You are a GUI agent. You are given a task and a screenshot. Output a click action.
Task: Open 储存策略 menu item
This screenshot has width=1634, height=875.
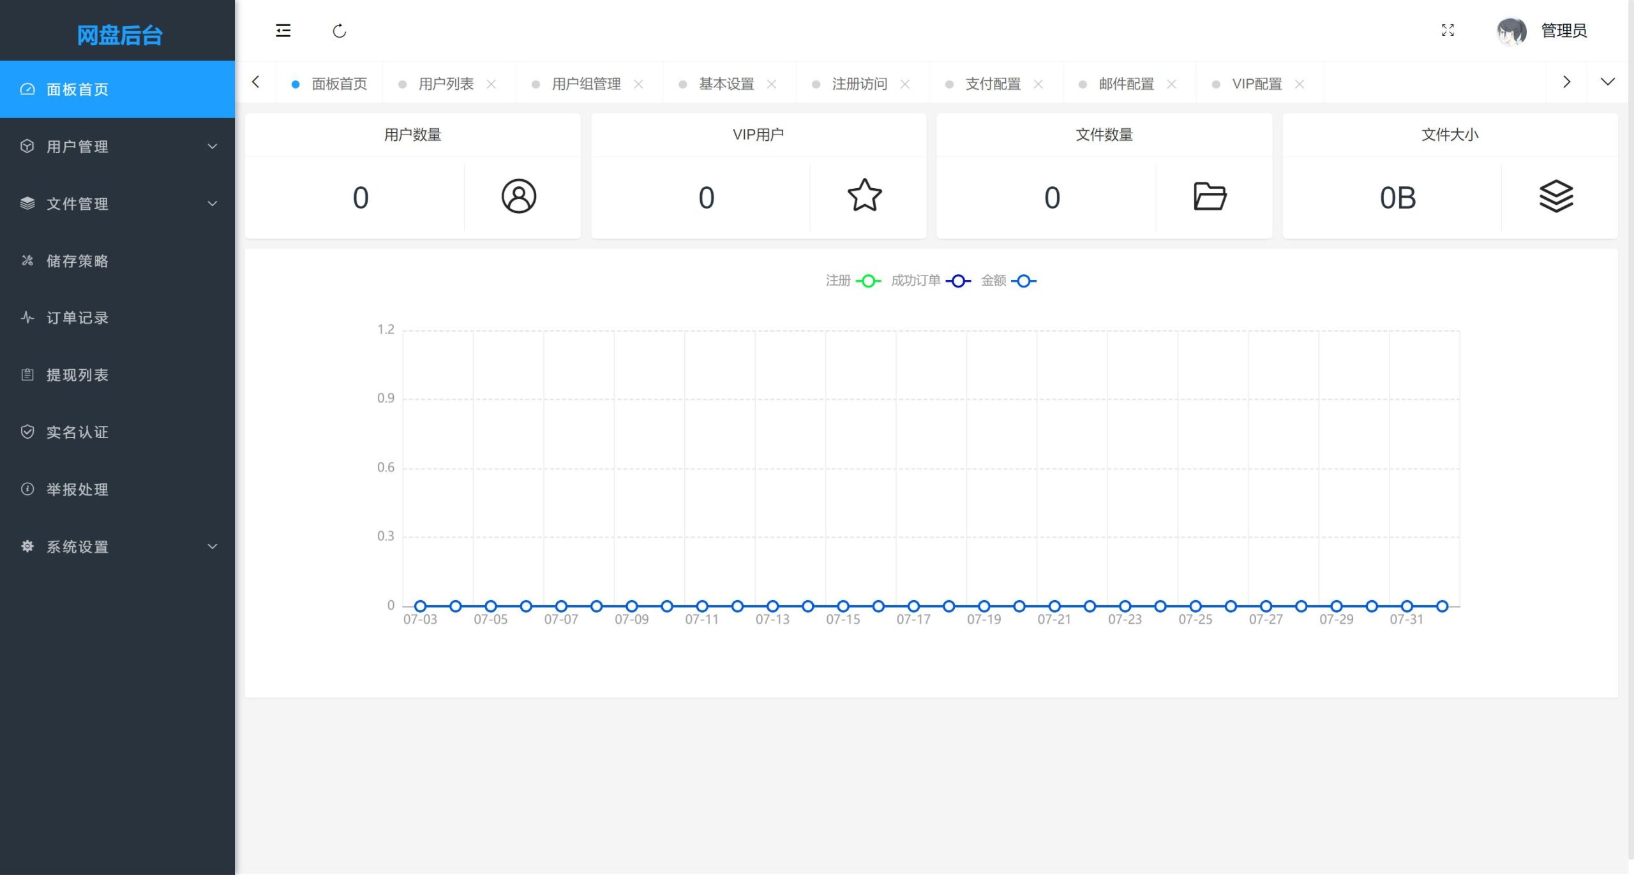pyautogui.click(x=117, y=261)
